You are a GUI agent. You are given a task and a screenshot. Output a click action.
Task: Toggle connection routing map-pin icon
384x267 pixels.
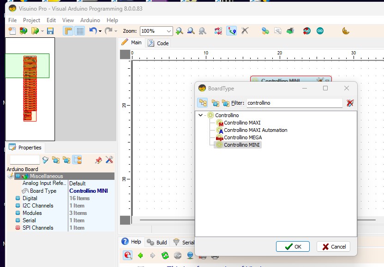231,31
